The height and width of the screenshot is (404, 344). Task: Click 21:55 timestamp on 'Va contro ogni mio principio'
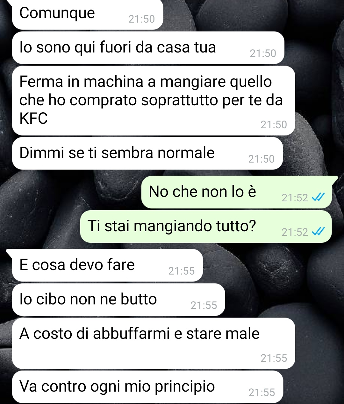point(262,393)
